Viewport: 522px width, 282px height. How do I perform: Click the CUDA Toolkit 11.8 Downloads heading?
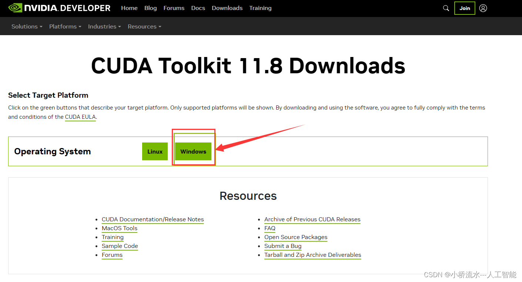(x=248, y=66)
